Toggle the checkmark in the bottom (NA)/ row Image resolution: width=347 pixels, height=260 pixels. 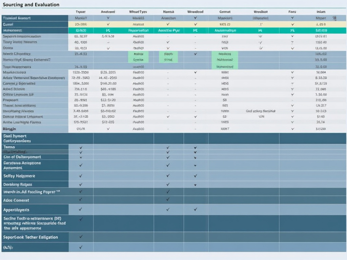tap(81, 247)
